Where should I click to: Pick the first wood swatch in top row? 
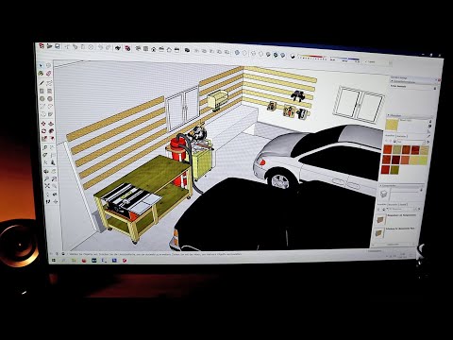coord(387,150)
